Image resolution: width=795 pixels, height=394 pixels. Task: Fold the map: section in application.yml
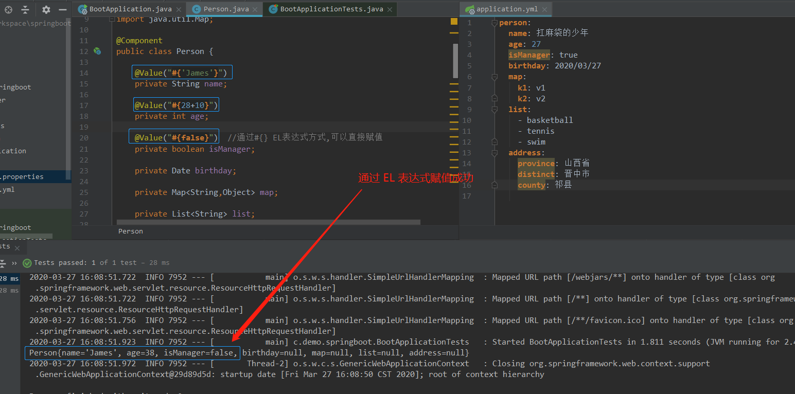(494, 77)
